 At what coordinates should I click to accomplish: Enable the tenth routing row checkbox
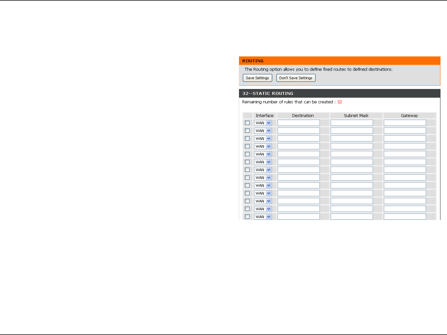click(247, 193)
